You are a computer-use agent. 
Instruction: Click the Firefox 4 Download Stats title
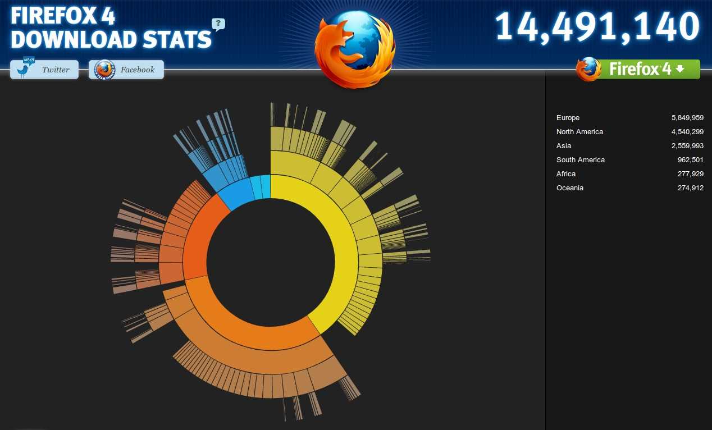111,28
